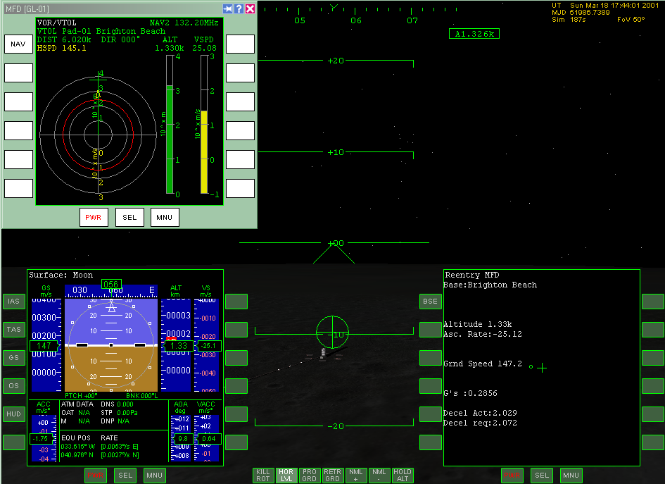This screenshot has height=484, width=665.
Task: Click the UT date and time display
Action: pos(605,6)
